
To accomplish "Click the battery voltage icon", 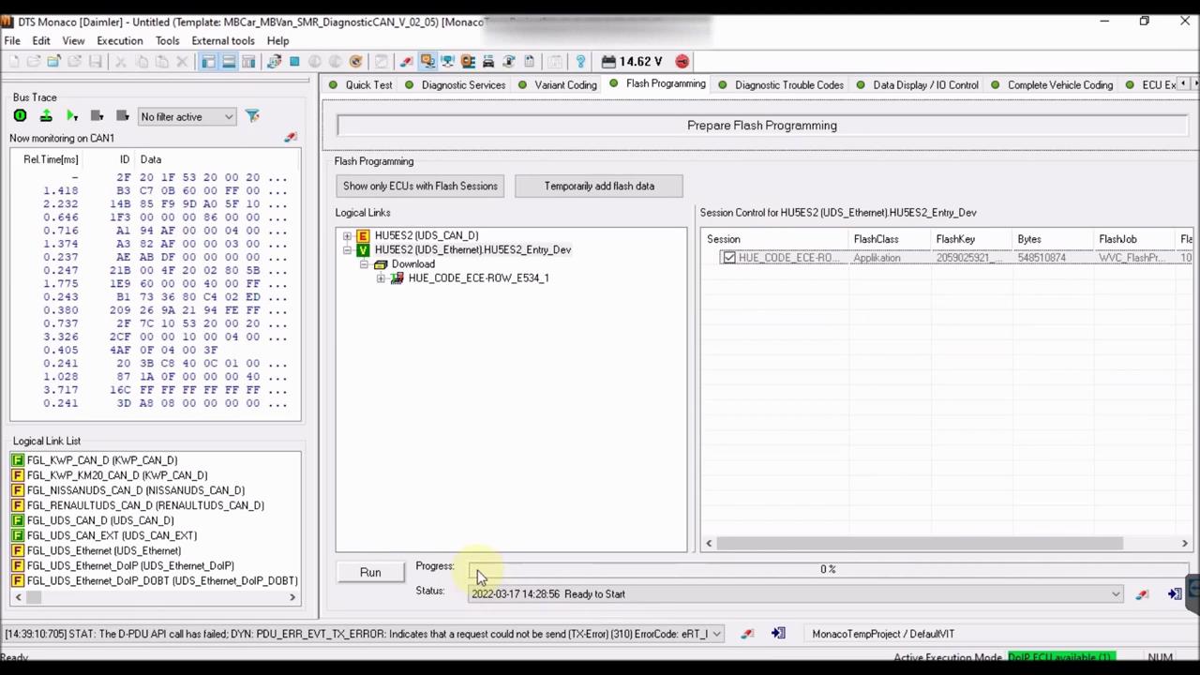I will point(608,62).
